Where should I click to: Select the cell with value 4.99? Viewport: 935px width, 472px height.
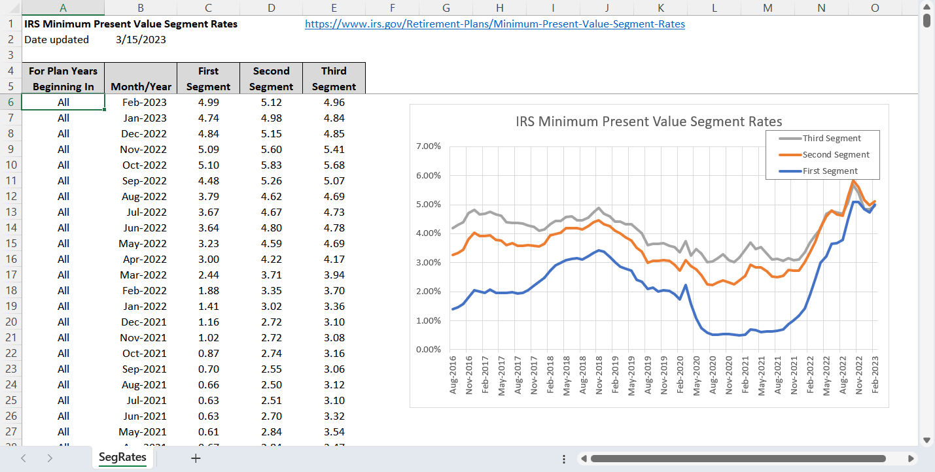[208, 103]
